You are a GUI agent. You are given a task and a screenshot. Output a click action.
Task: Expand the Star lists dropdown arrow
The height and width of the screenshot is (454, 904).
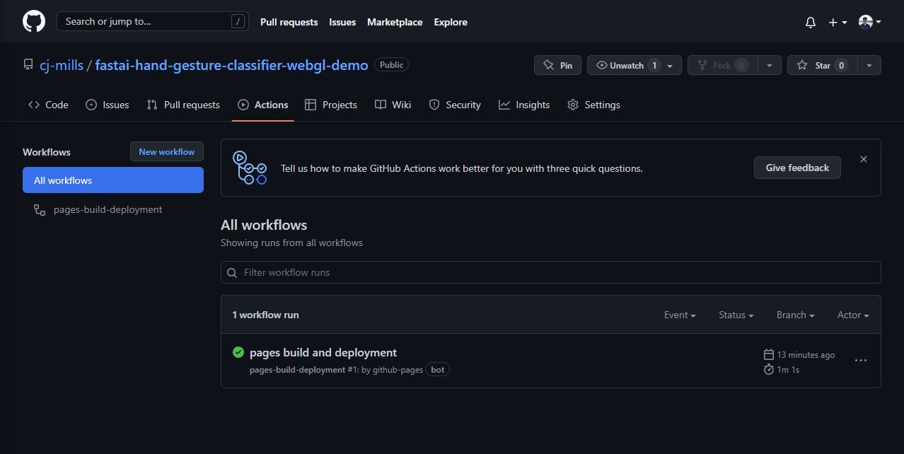[x=869, y=65]
